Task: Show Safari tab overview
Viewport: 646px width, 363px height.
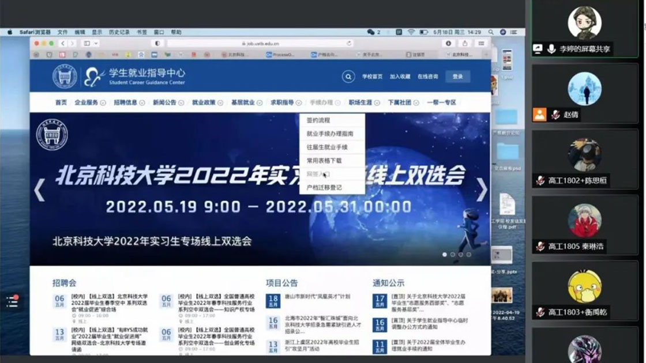Action: (x=481, y=43)
